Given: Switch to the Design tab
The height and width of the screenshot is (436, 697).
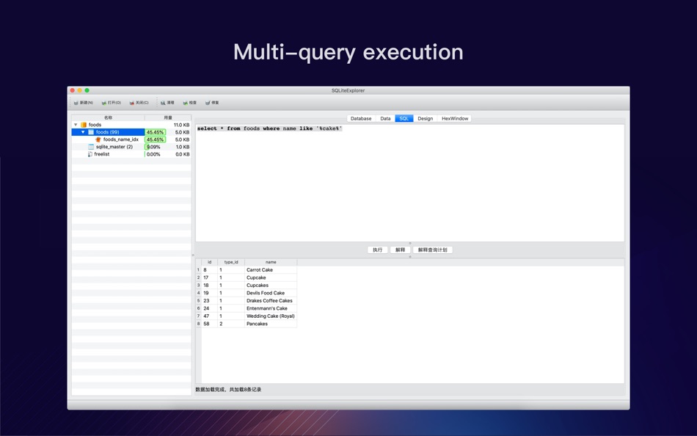Looking at the screenshot, I should click(x=425, y=119).
